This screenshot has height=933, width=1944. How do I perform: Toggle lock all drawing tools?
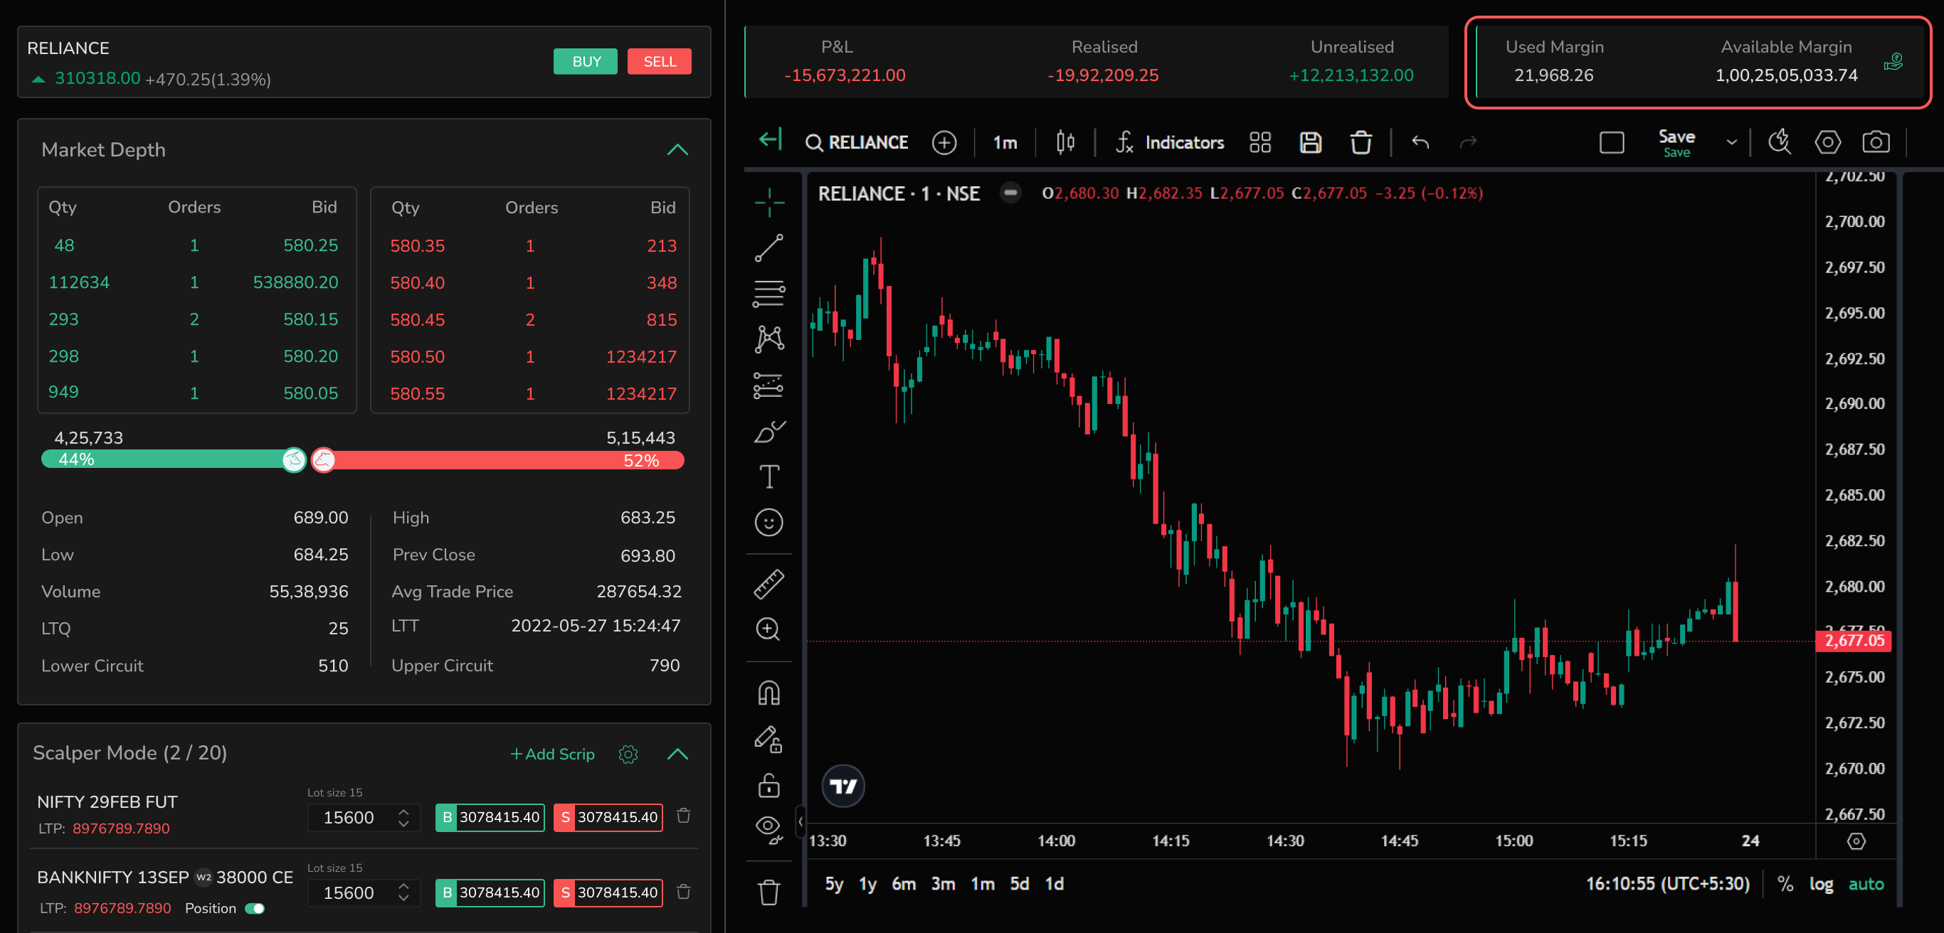click(x=769, y=785)
